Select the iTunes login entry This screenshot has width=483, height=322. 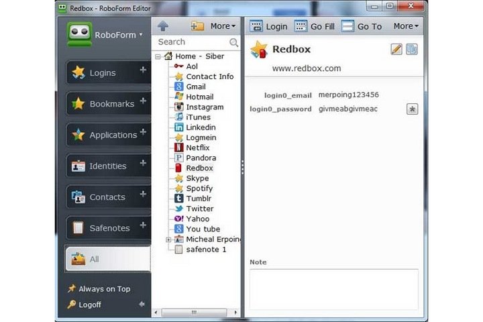click(x=193, y=117)
